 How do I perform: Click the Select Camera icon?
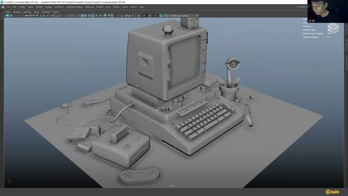click(27, 16)
